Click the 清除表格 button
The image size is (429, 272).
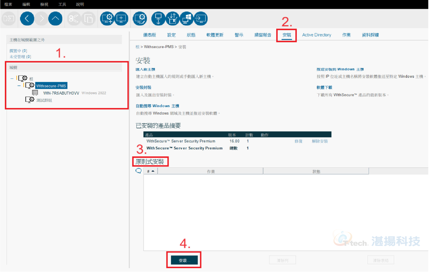point(381,260)
